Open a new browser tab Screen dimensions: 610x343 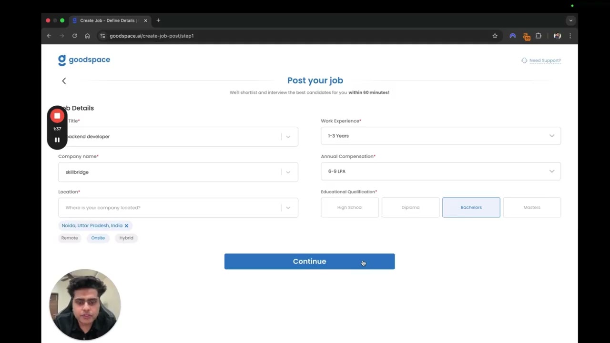[158, 20]
